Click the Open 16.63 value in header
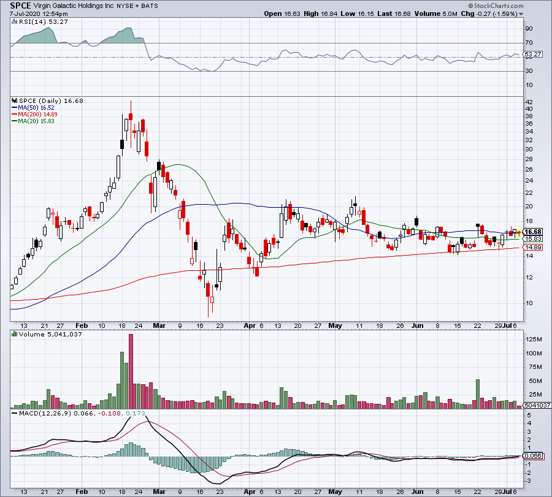Image resolution: width=552 pixels, height=497 pixels. (282, 13)
